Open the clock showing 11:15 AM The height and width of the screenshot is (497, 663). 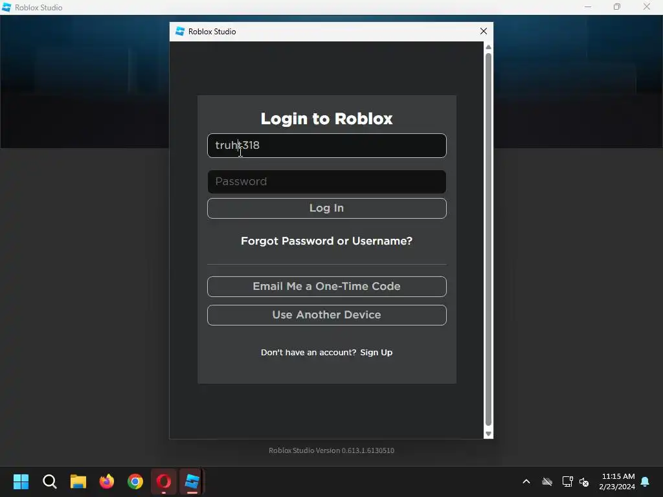[x=617, y=481]
